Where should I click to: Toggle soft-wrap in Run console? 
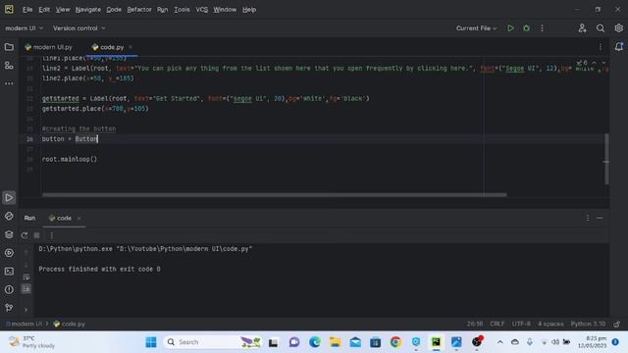26,277
